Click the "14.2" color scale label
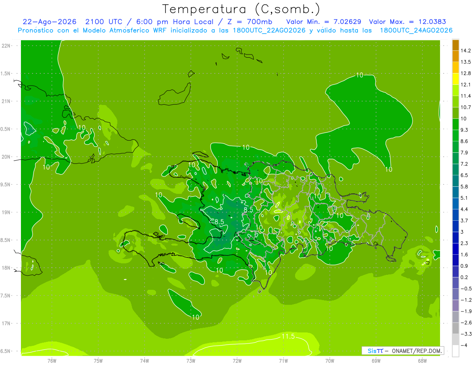This screenshot has width=474, height=366. (466, 51)
